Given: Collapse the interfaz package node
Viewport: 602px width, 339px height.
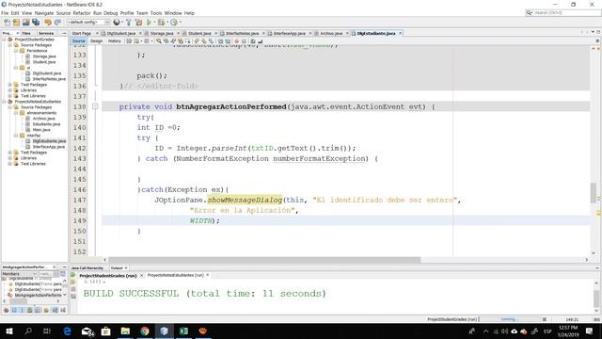Looking at the screenshot, I should [x=16, y=136].
